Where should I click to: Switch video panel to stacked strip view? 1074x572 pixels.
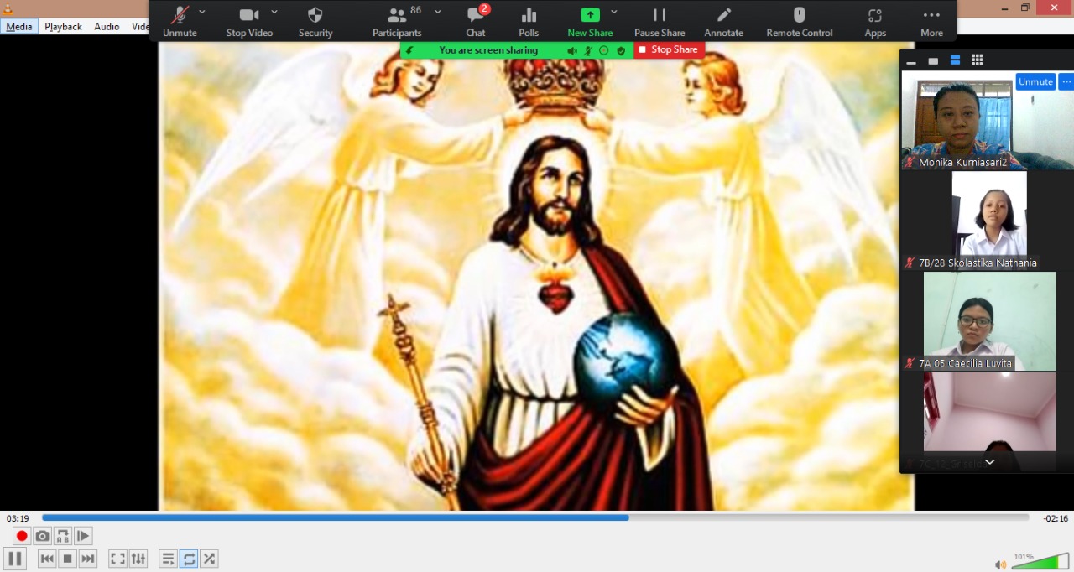pos(955,60)
